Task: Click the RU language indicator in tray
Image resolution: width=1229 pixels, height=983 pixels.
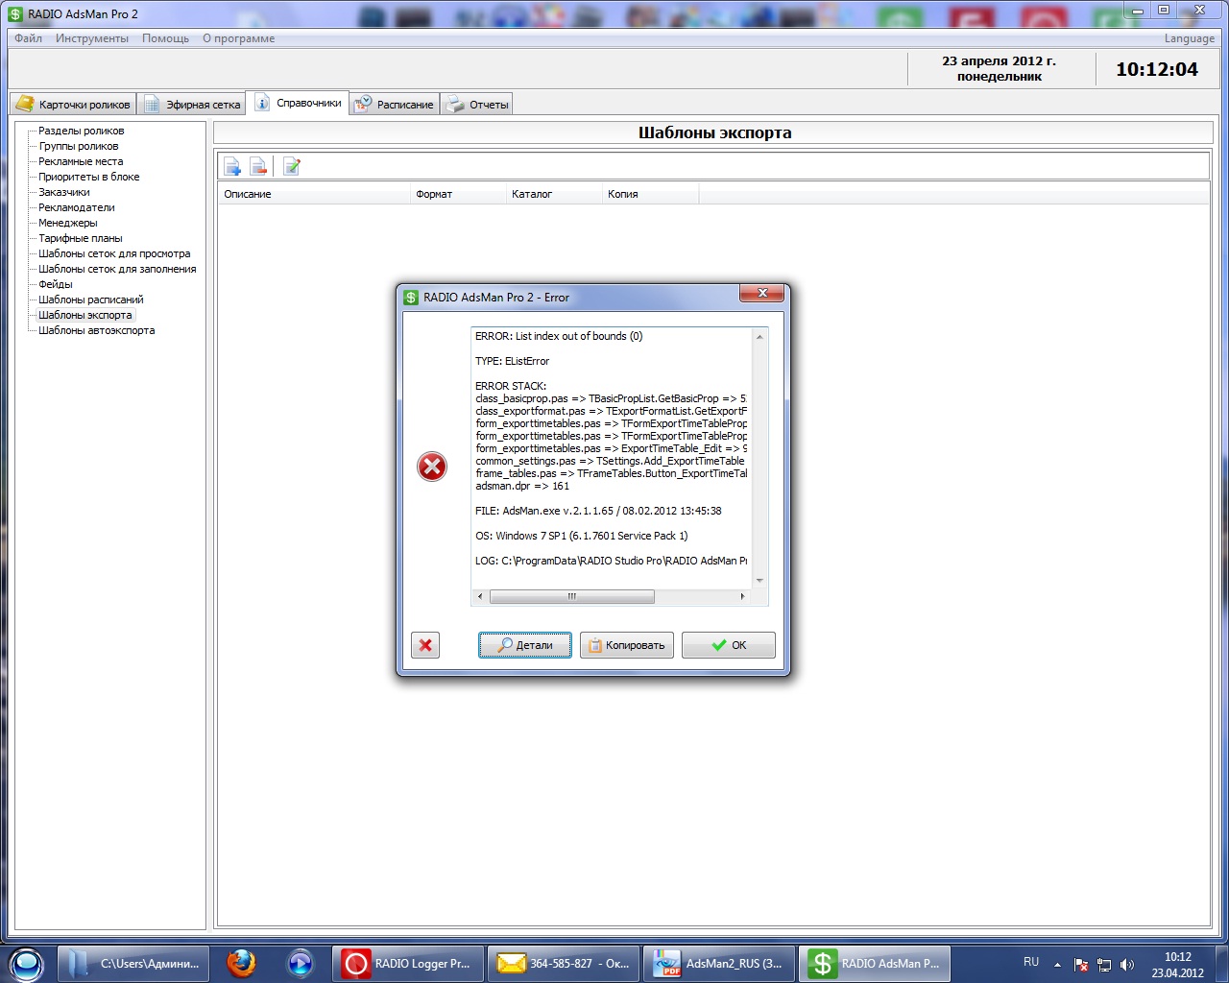Action: pos(1031,962)
